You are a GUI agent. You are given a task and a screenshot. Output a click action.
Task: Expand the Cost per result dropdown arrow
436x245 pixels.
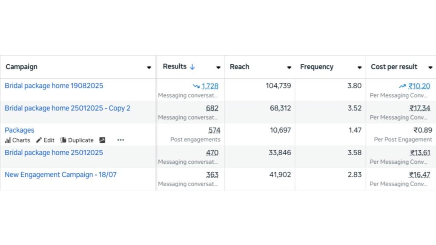click(x=430, y=68)
